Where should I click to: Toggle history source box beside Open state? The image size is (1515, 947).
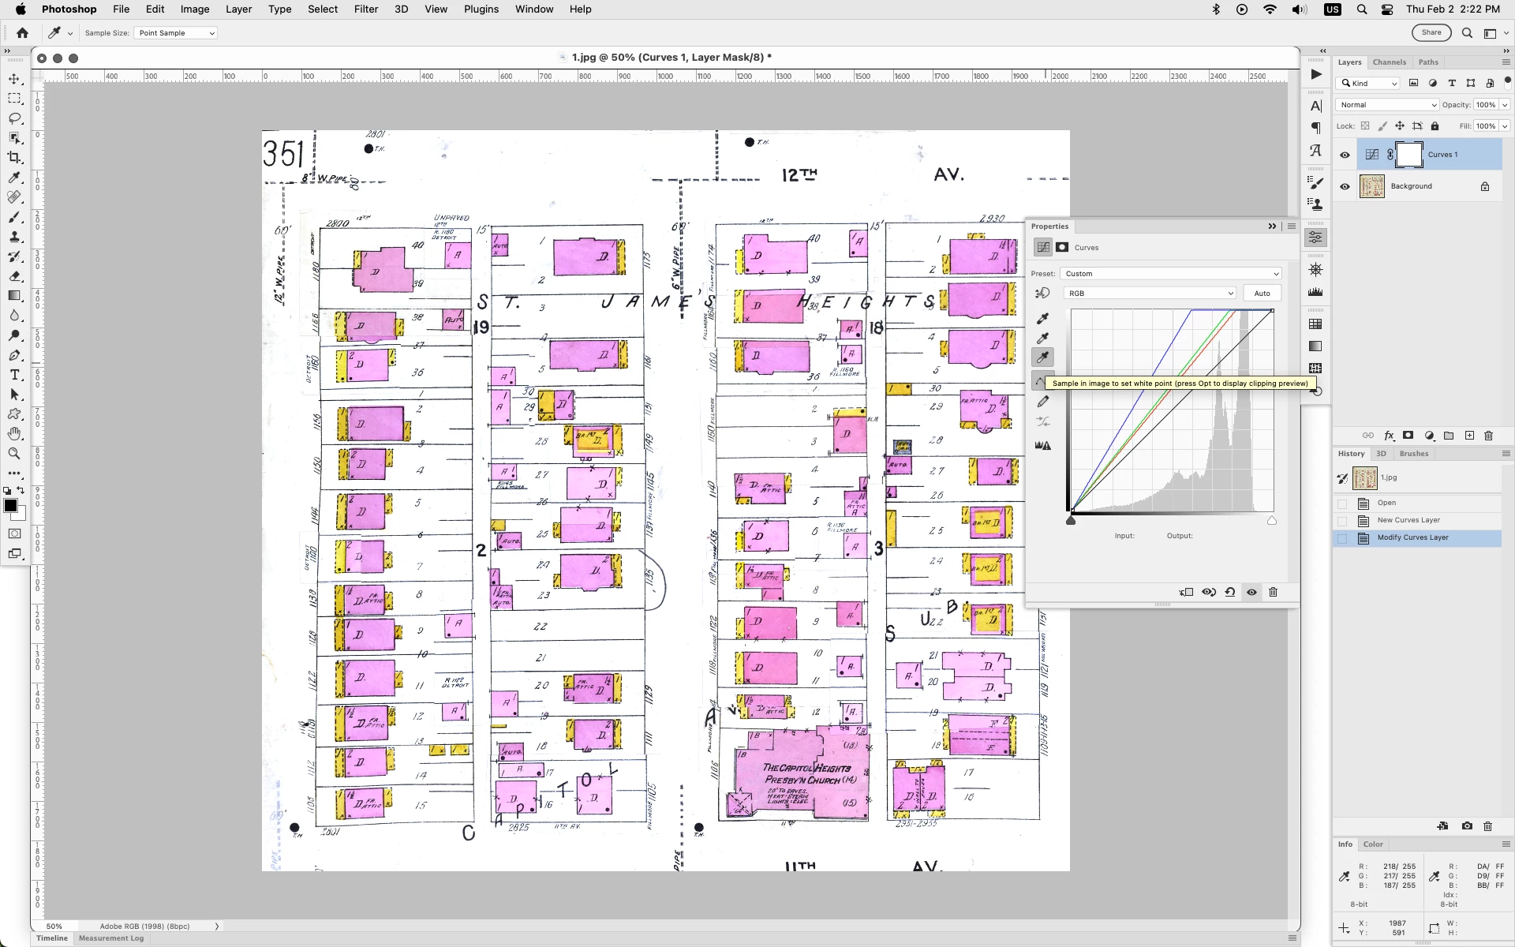click(1342, 503)
